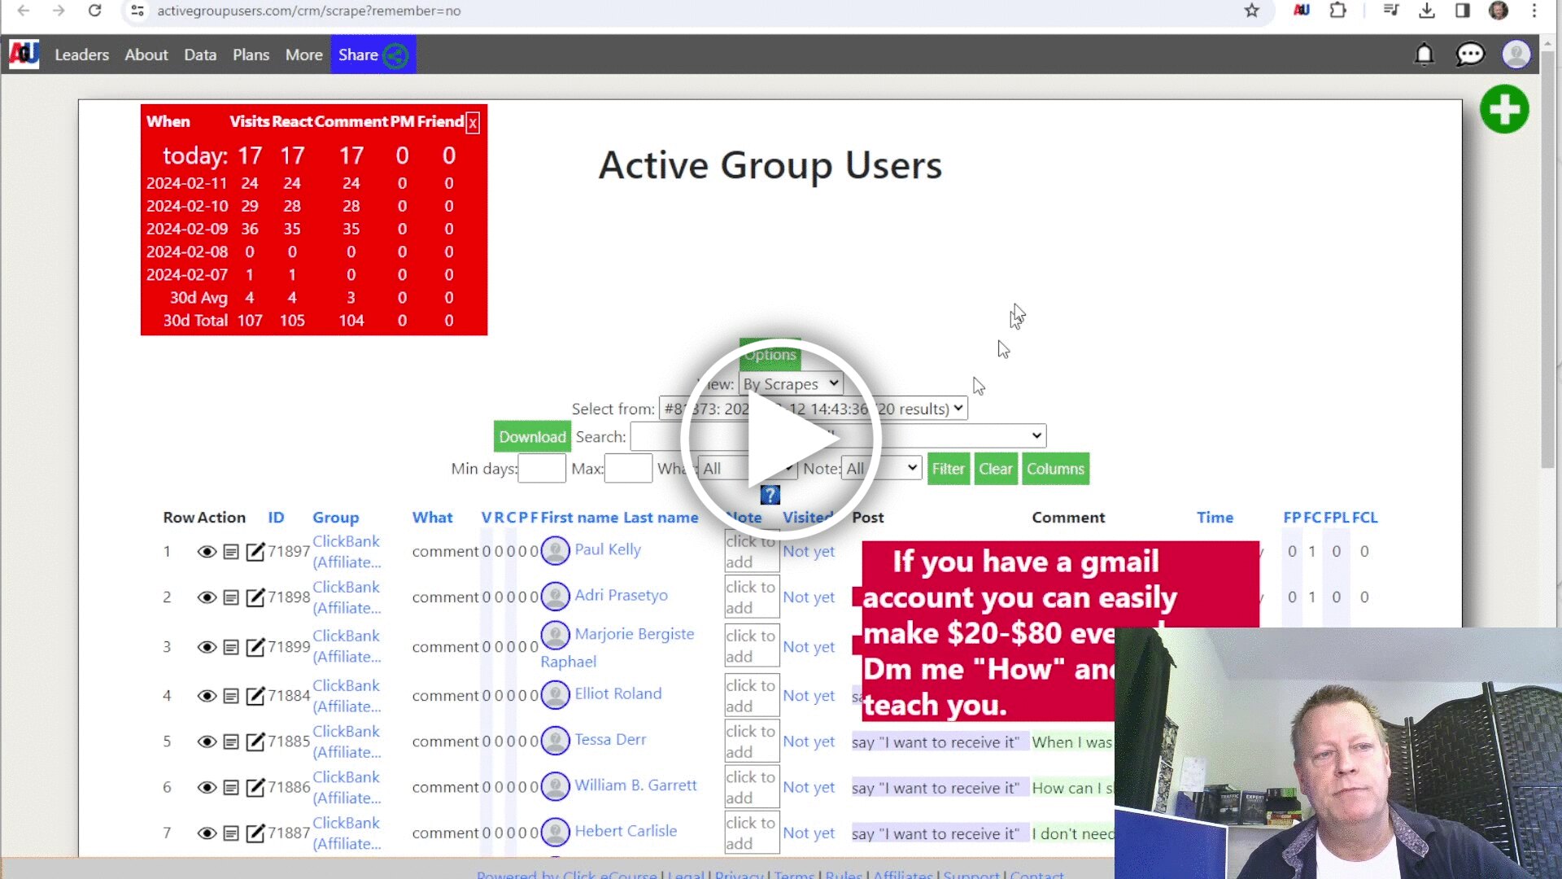Click the AGU logo in navbar
1562x879 pixels.
(x=24, y=55)
